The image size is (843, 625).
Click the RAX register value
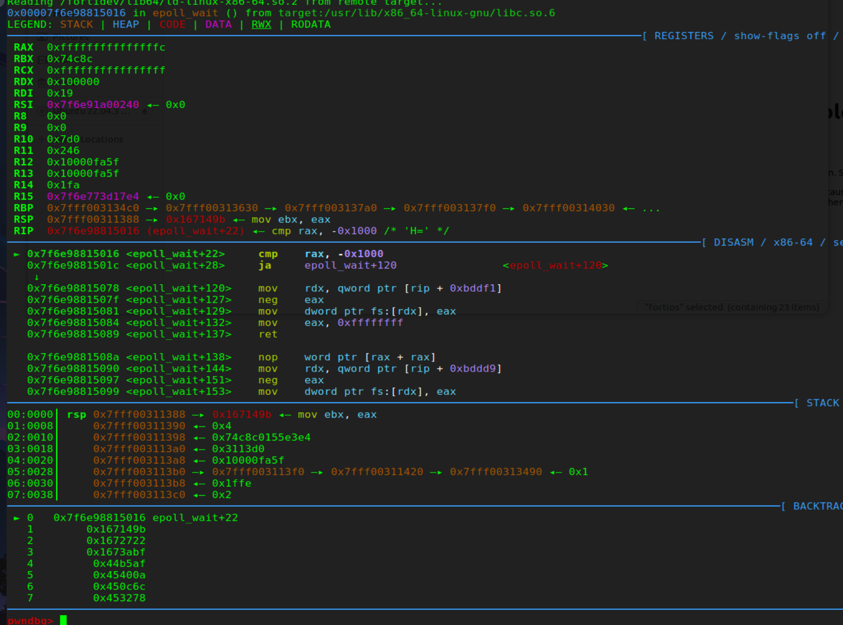point(106,47)
